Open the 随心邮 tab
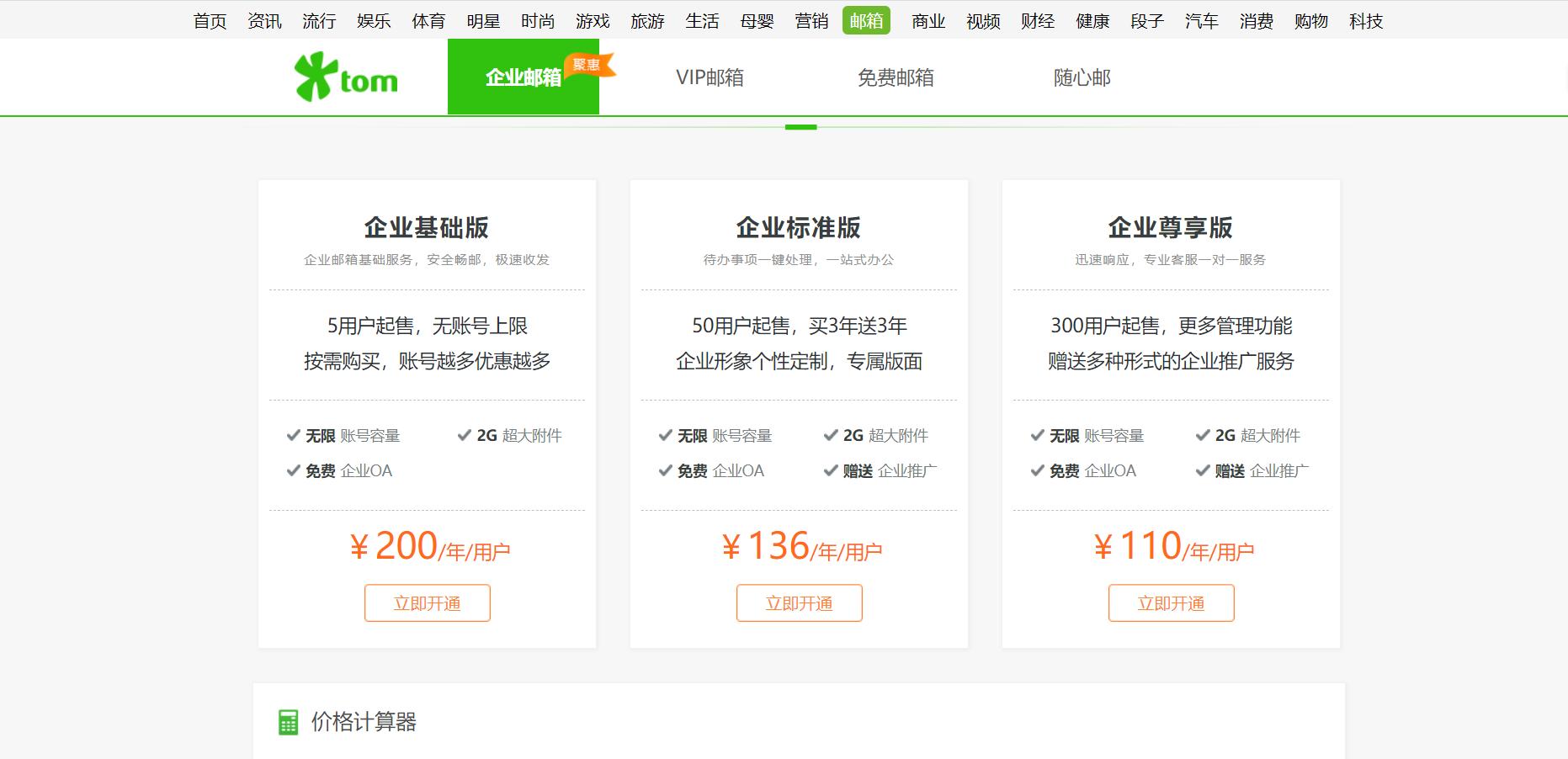The width and height of the screenshot is (1568, 759). pyautogui.click(x=1082, y=77)
